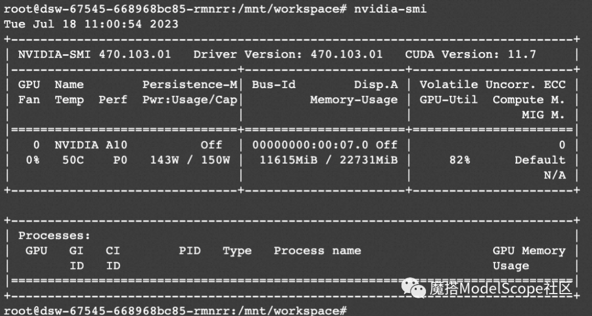Viewport: 592px width, 316px height.
Task: Click the Processes: section label
Action: click(54, 235)
